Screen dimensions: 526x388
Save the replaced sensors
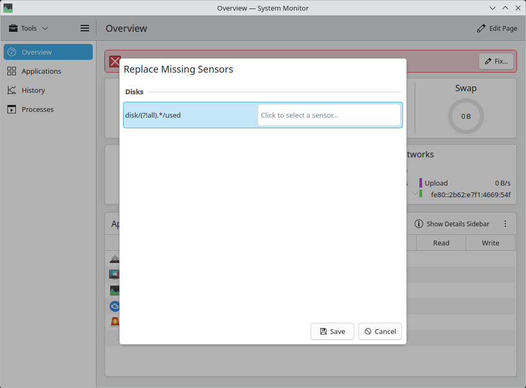pos(332,331)
